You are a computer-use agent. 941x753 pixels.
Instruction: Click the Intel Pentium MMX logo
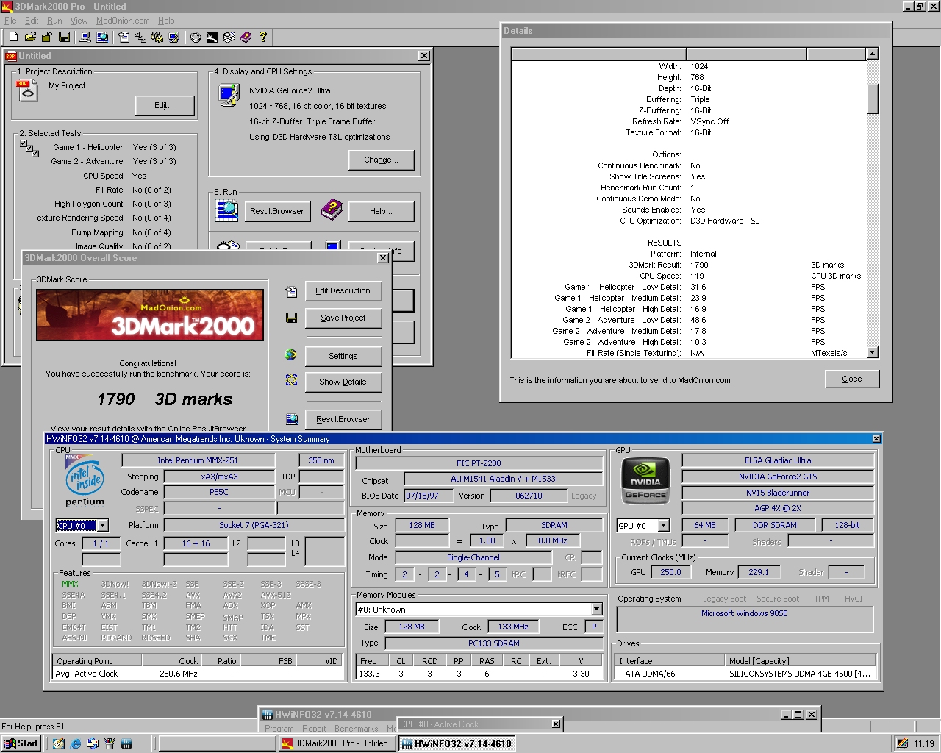(x=85, y=481)
